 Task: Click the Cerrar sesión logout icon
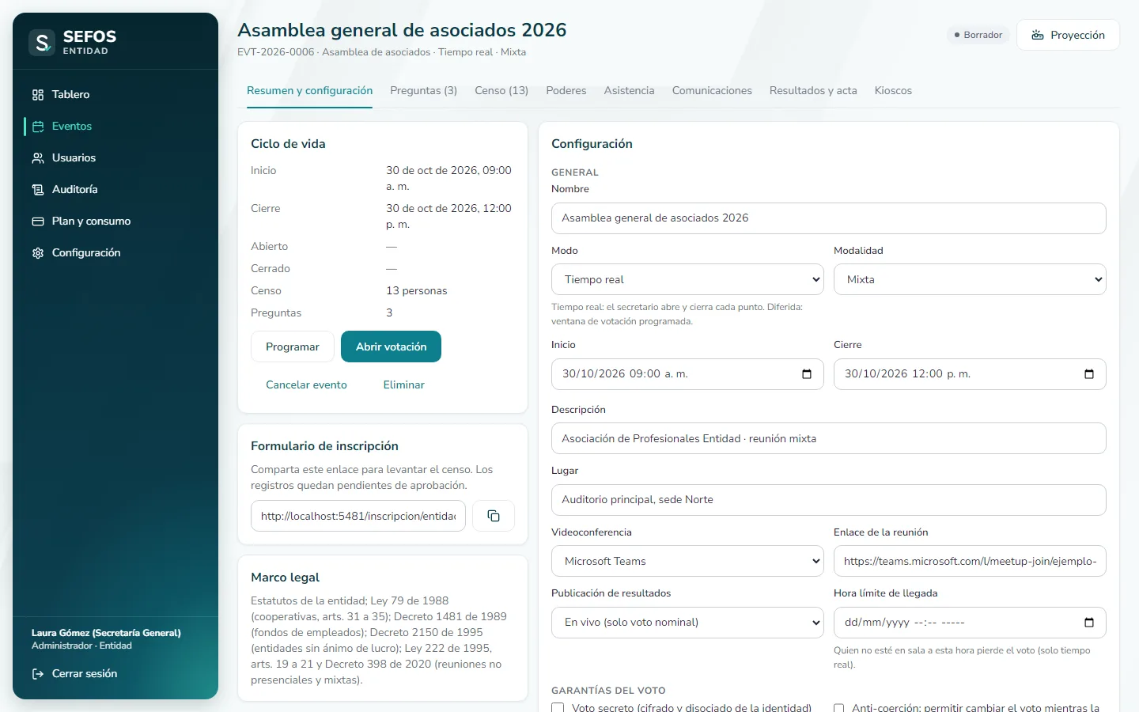point(38,674)
